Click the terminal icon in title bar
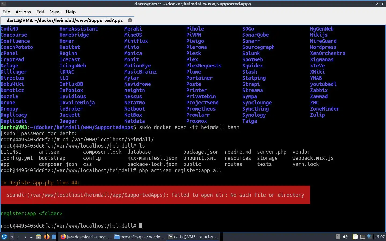 pos(3,4)
